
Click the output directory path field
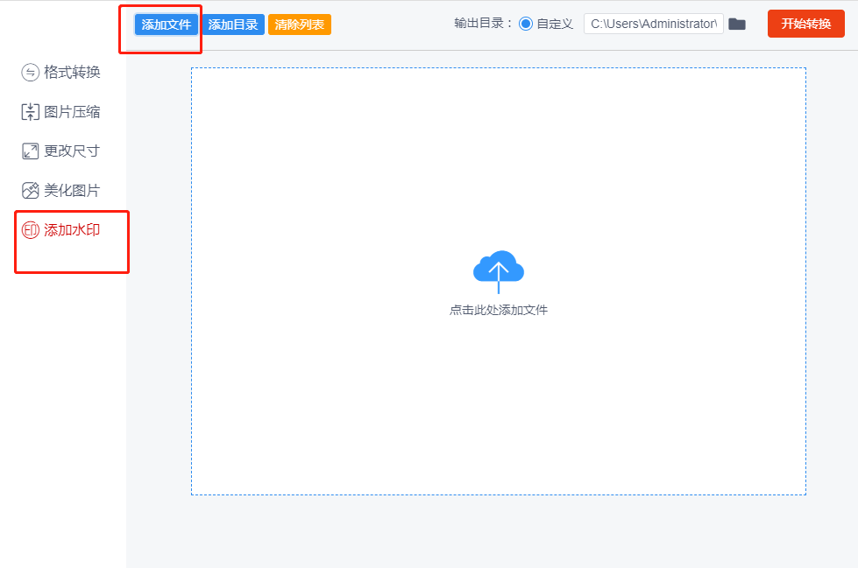[653, 24]
